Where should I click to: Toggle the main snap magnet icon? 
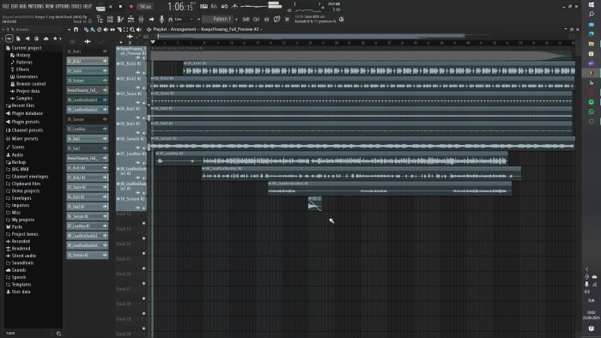[x=171, y=20]
